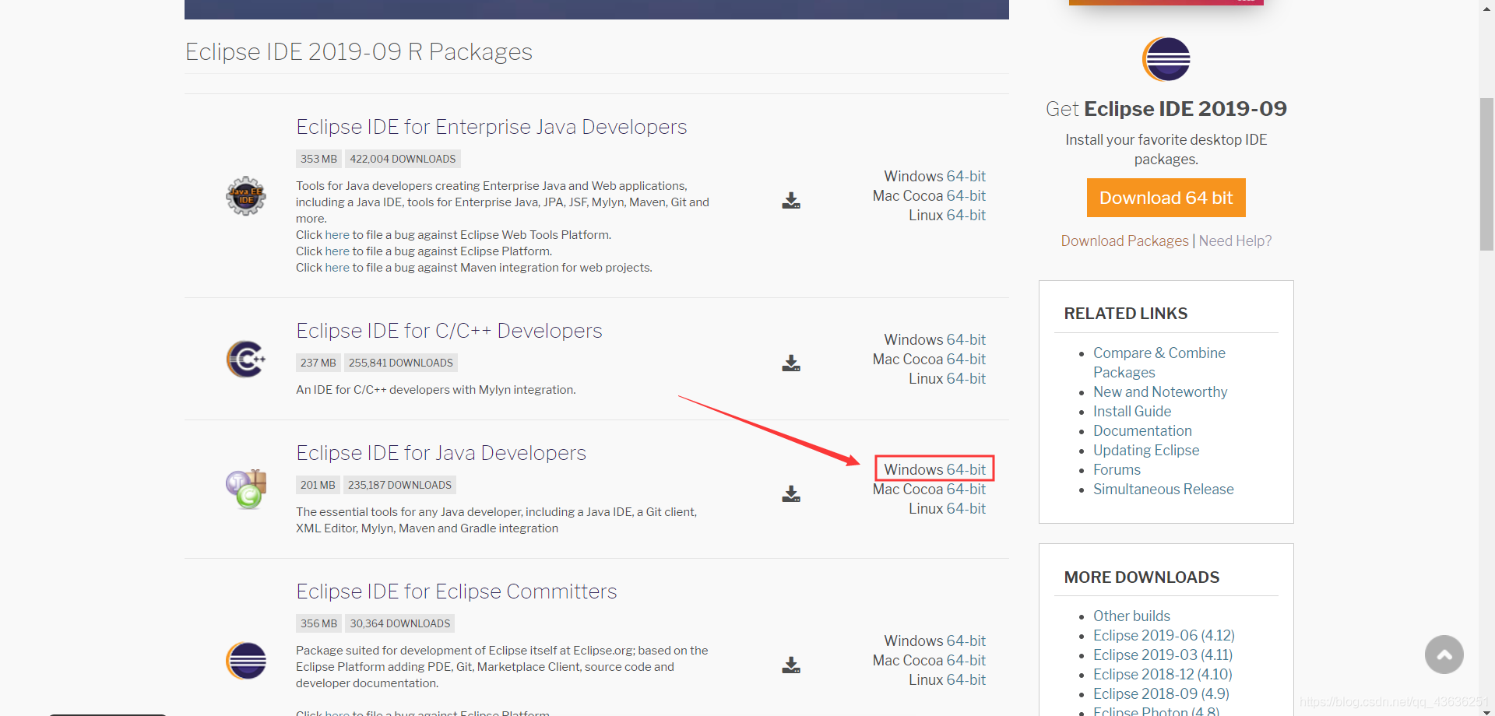Open the Updating Eclipse link

tap(1146, 451)
